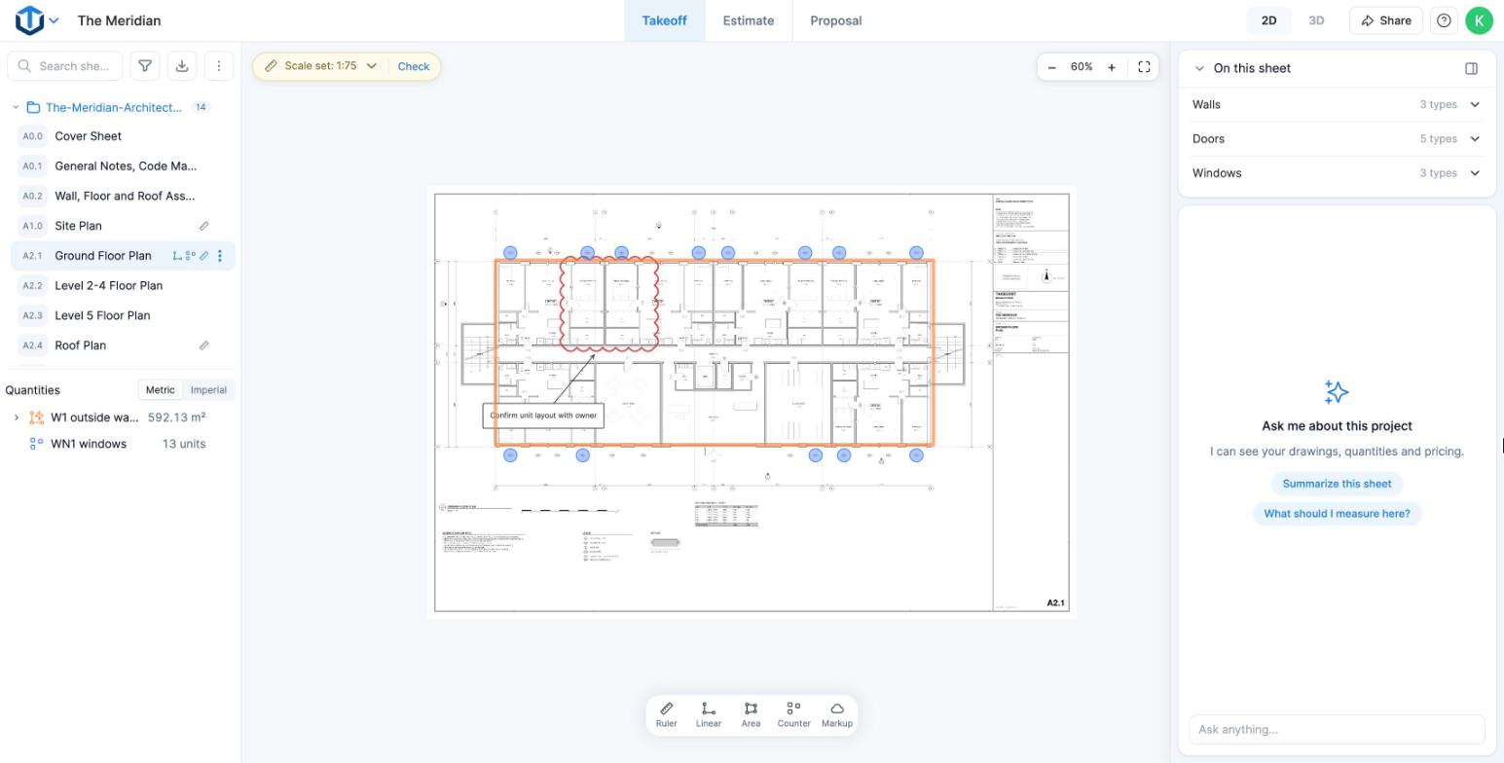1504x763 pixels.
Task: Toggle the side panel layout icon
Action: point(1472,68)
